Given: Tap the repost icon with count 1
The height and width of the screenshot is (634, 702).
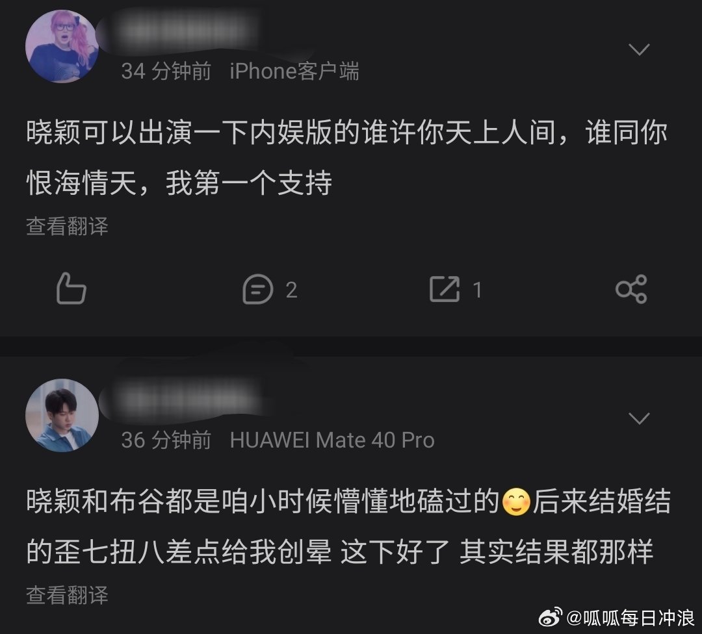Looking at the screenshot, I should pyautogui.click(x=444, y=289).
